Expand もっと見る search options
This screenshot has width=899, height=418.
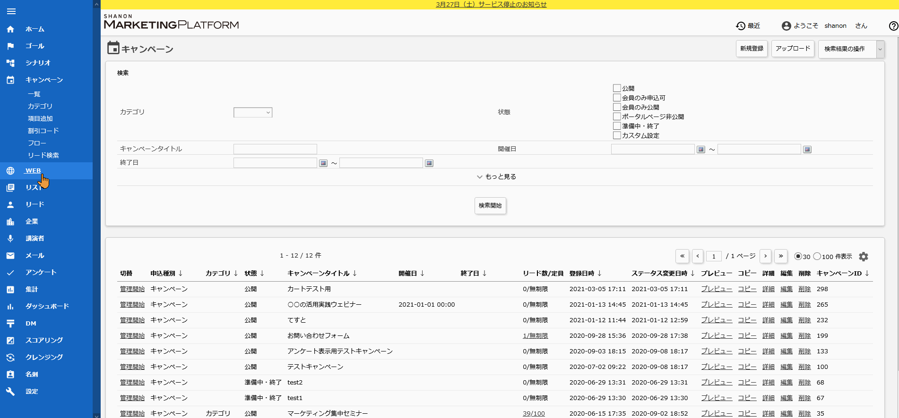click(496, 177)
